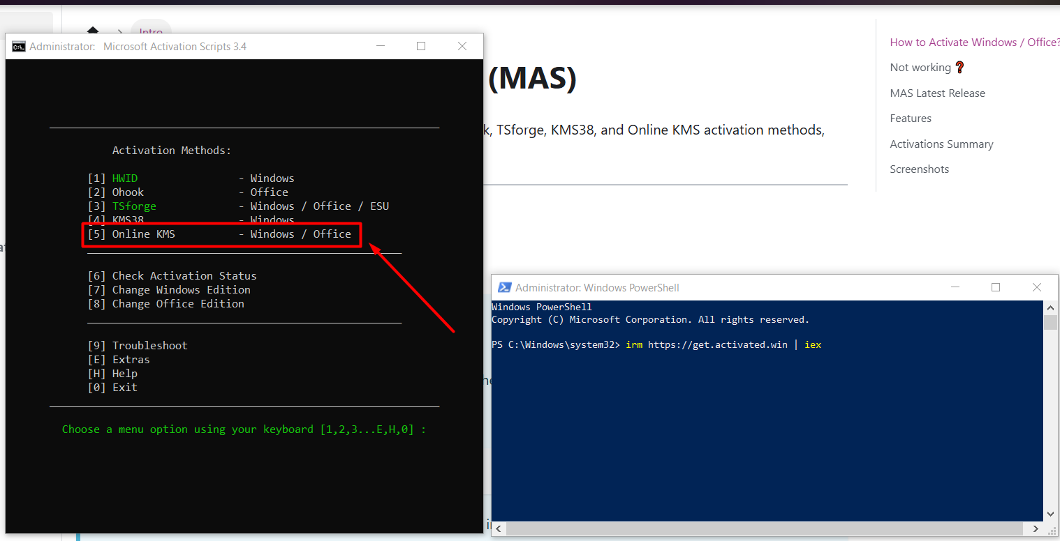Click the [8] Change Office Edition line
This screenshot has width=1060, height=541.
pos(166,304)
